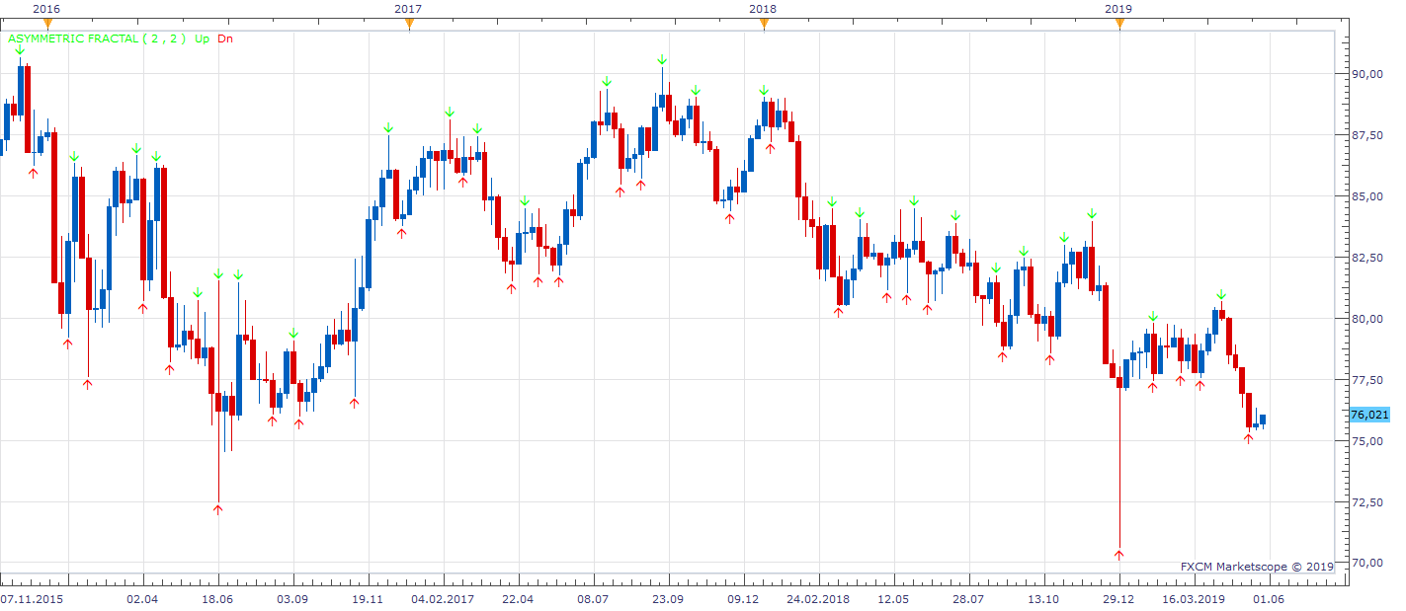
Task: Click the final blue candle beside the price tag
Action: click(1262, 420)
